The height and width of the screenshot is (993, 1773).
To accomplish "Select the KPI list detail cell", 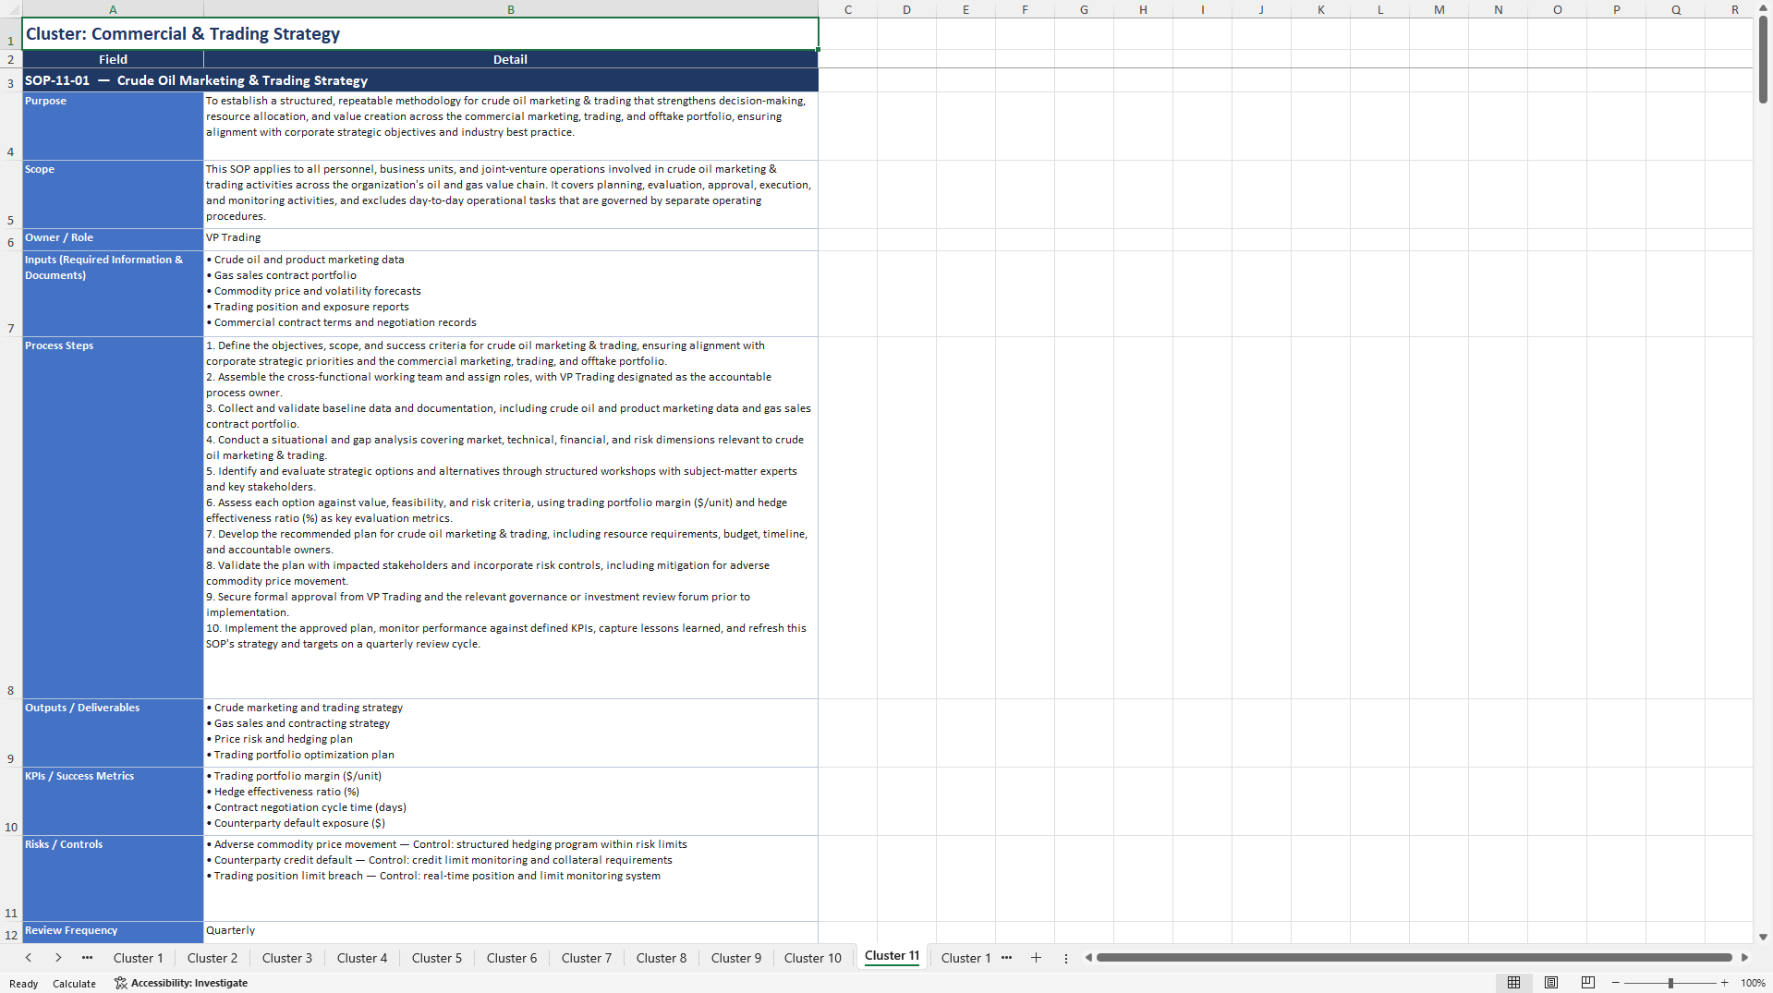I will tap(511, 801).
